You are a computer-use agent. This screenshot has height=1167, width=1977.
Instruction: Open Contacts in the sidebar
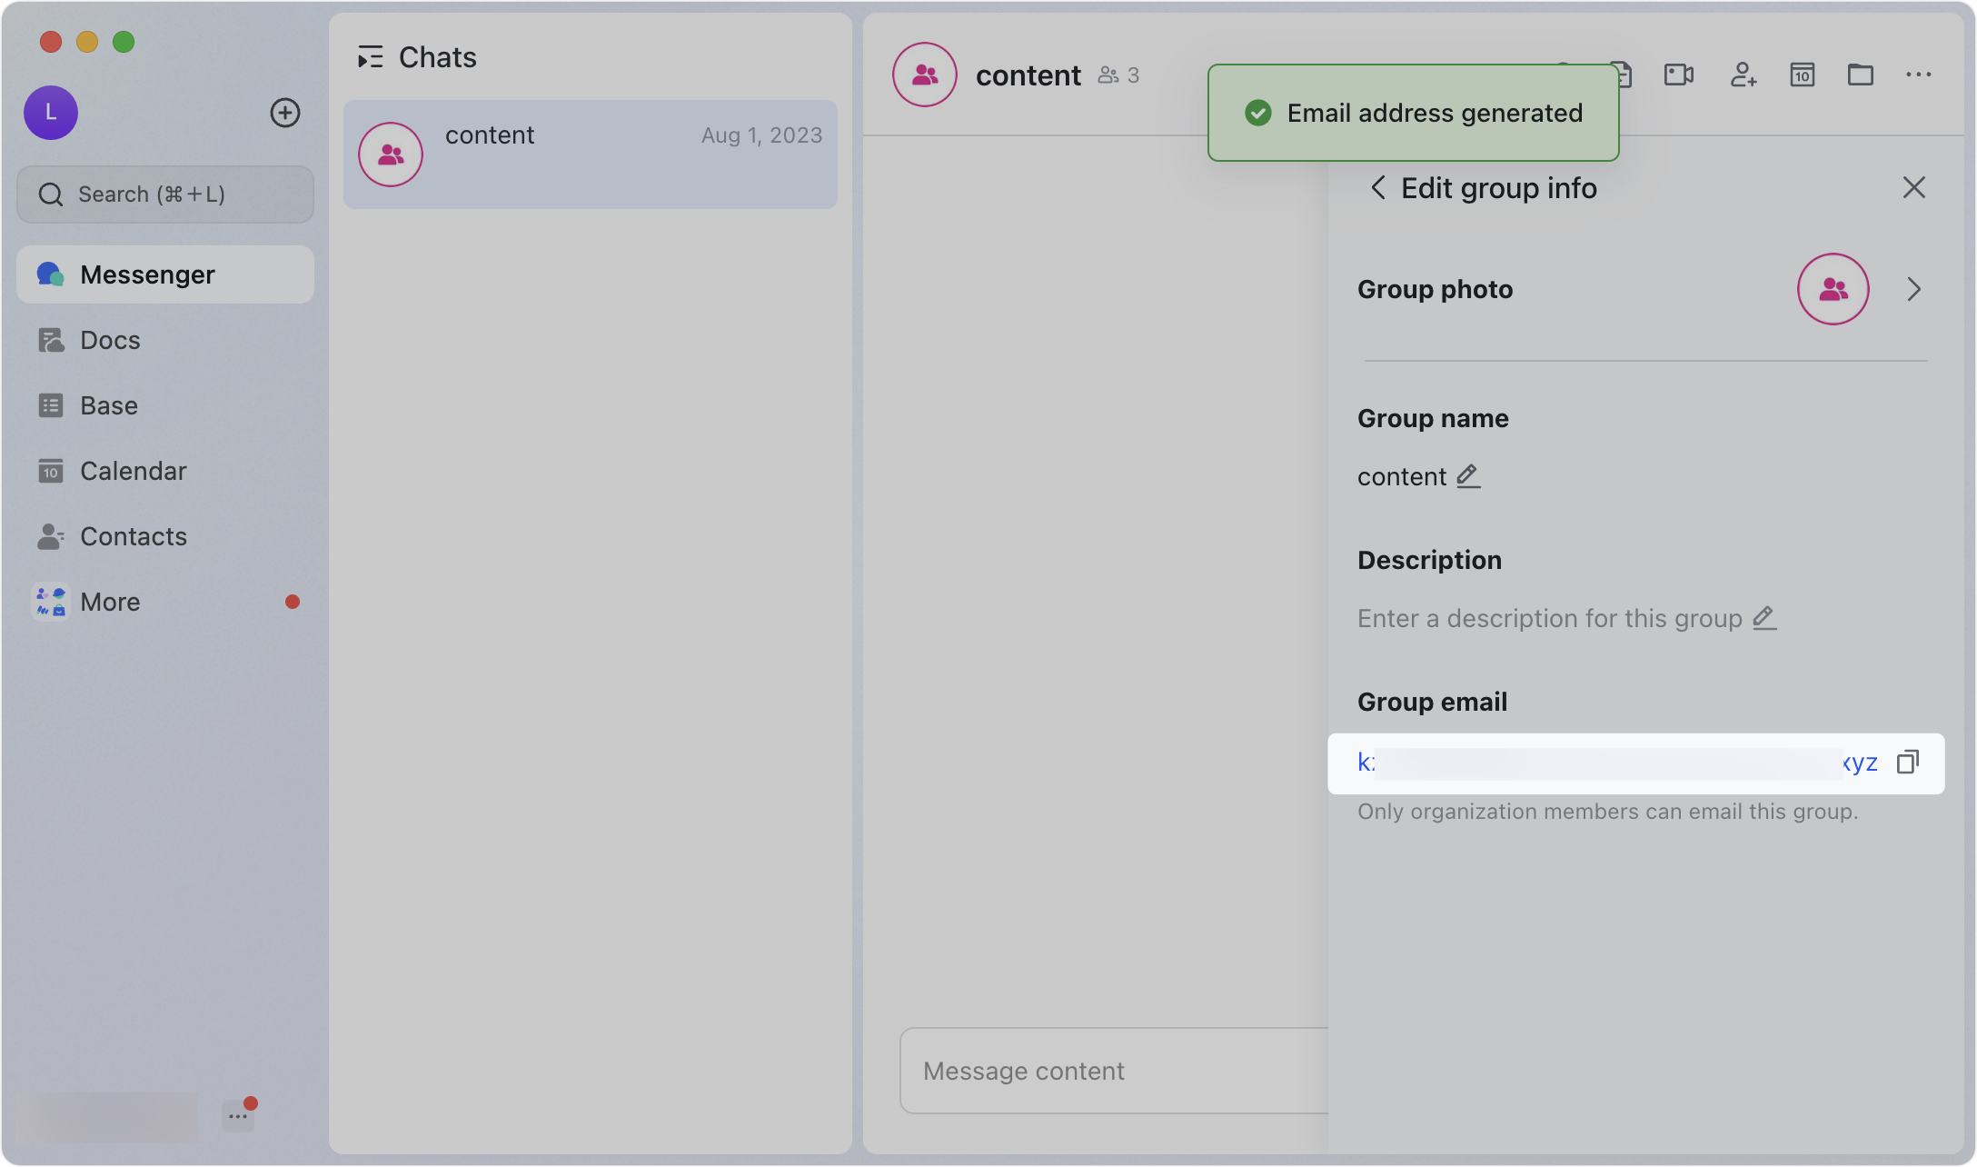click(x=165, y=536)
